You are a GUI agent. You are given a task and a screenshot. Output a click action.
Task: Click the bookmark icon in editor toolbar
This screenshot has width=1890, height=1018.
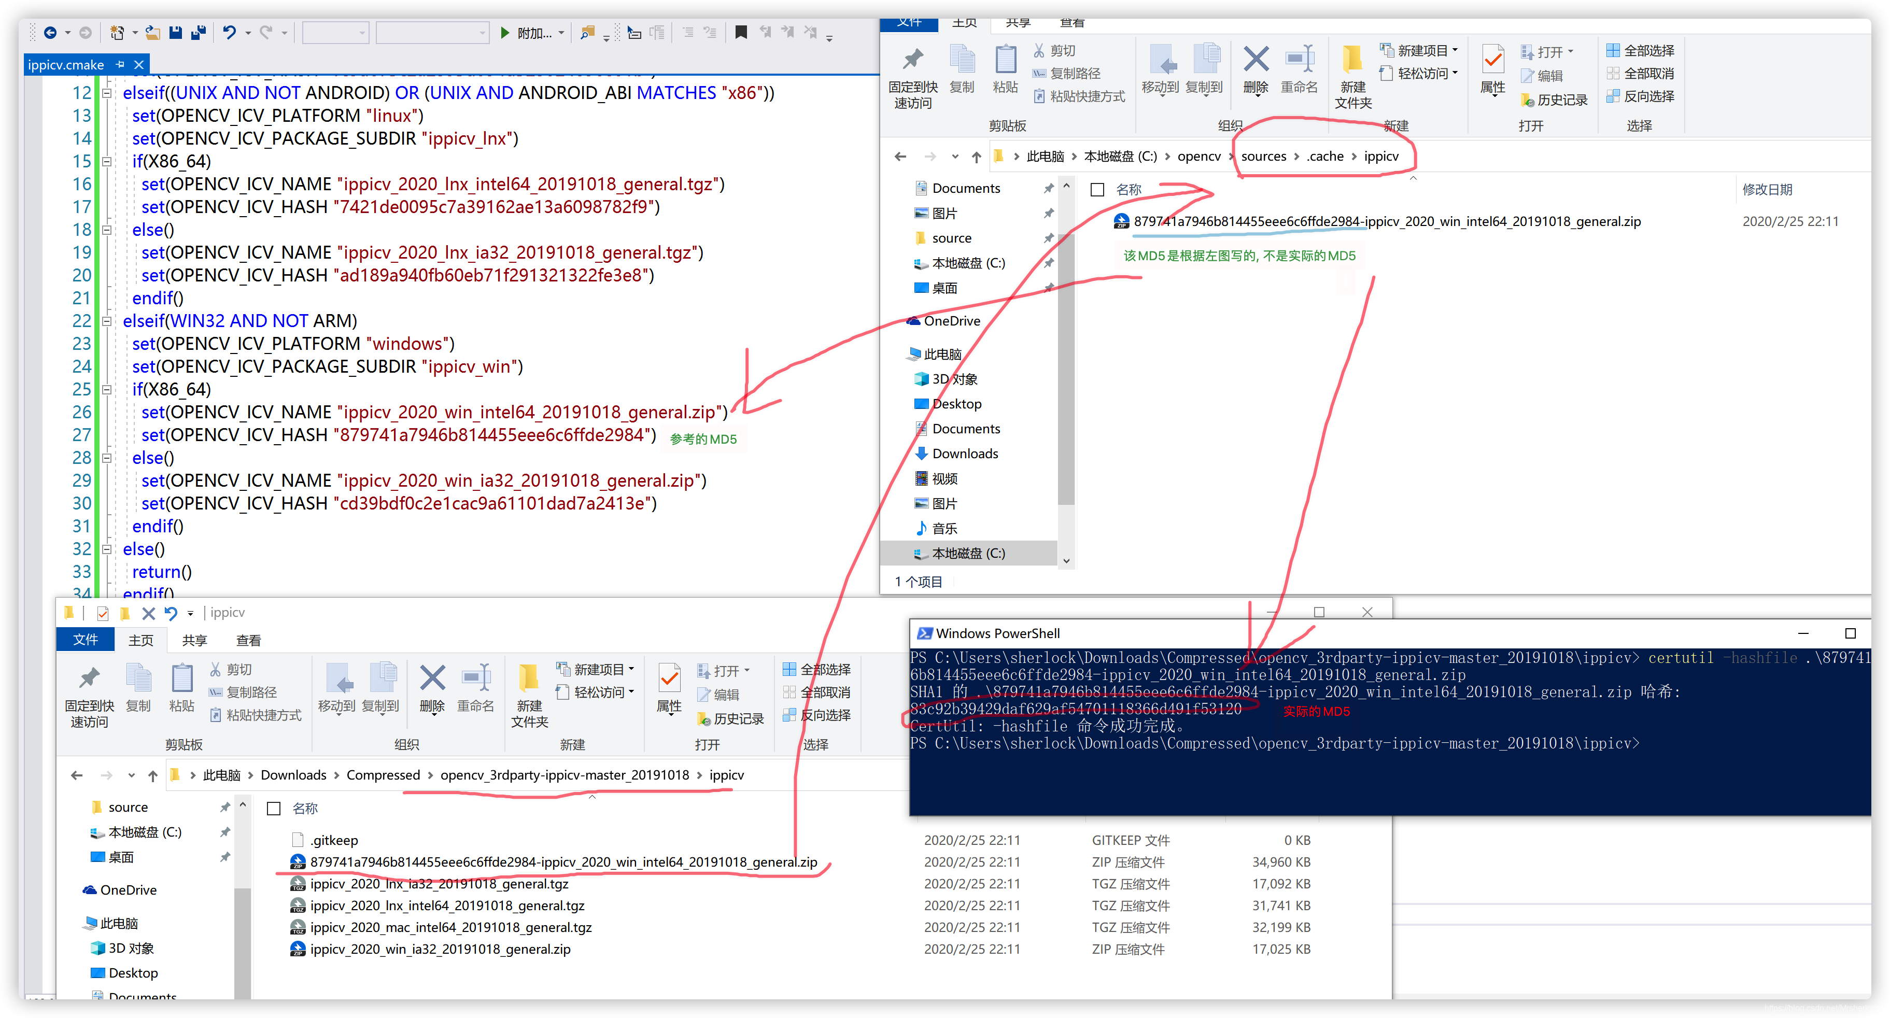pyautogui.click(x=741, y=32)
